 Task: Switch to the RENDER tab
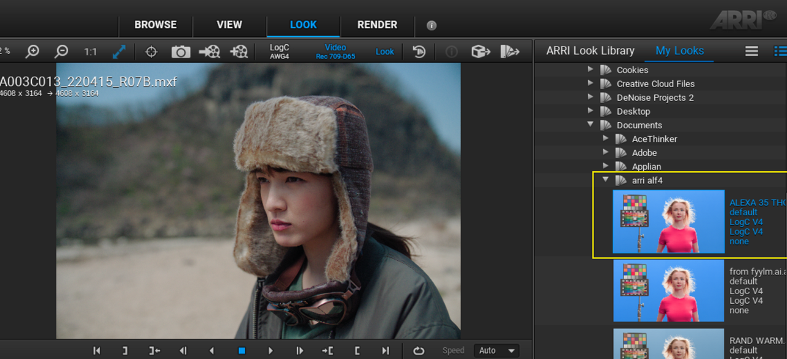click(x=377, y=25)
